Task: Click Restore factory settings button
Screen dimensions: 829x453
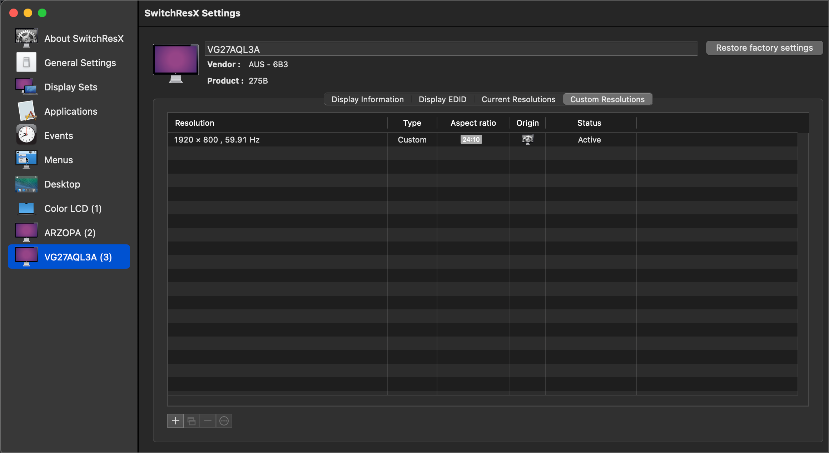Action: (x=764, y=48)
